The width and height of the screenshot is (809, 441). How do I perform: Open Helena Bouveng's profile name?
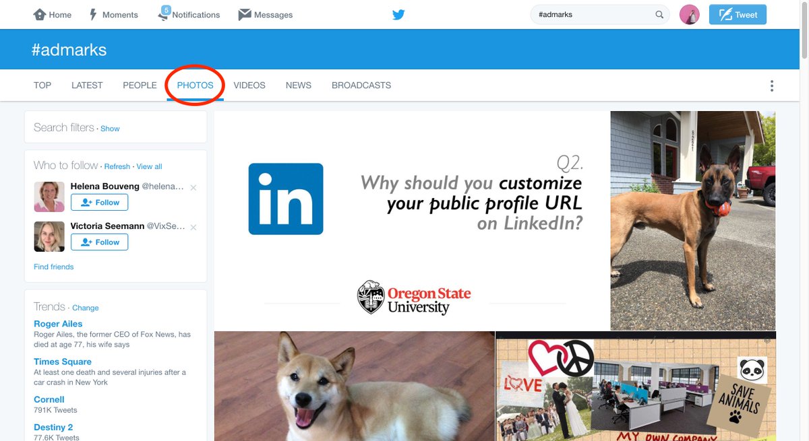pos(104,186)
